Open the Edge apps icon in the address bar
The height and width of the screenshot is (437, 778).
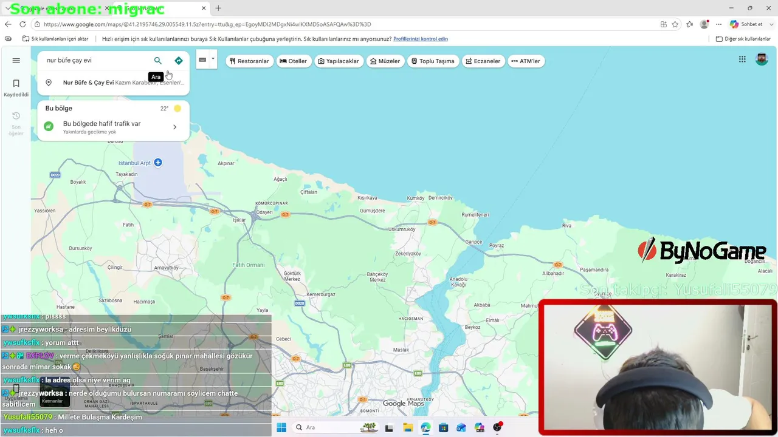(x=664, y=24)
